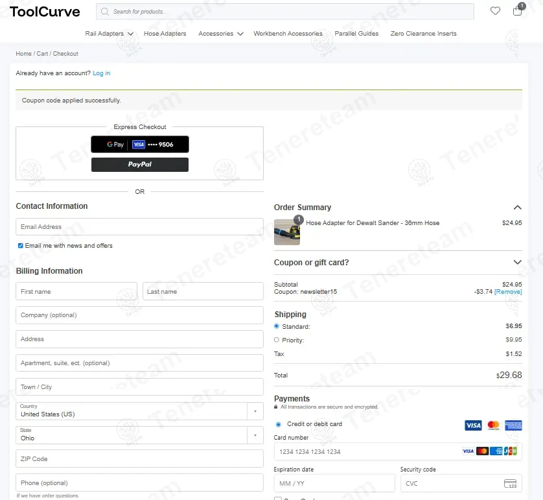This screenshot has height=500, width=543.
Task: Click the PayPal express checkout button
Action: tap(140, 165)
